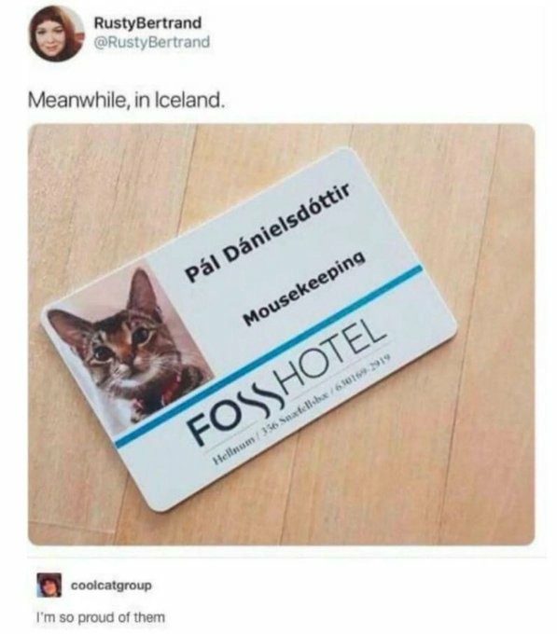Click the RustyBertrand display name
This screenshot has width=557, height=634.
[147, 22]
